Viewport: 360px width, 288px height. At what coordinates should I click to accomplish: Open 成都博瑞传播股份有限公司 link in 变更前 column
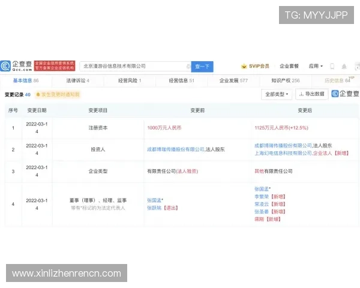tap(175, 149)
